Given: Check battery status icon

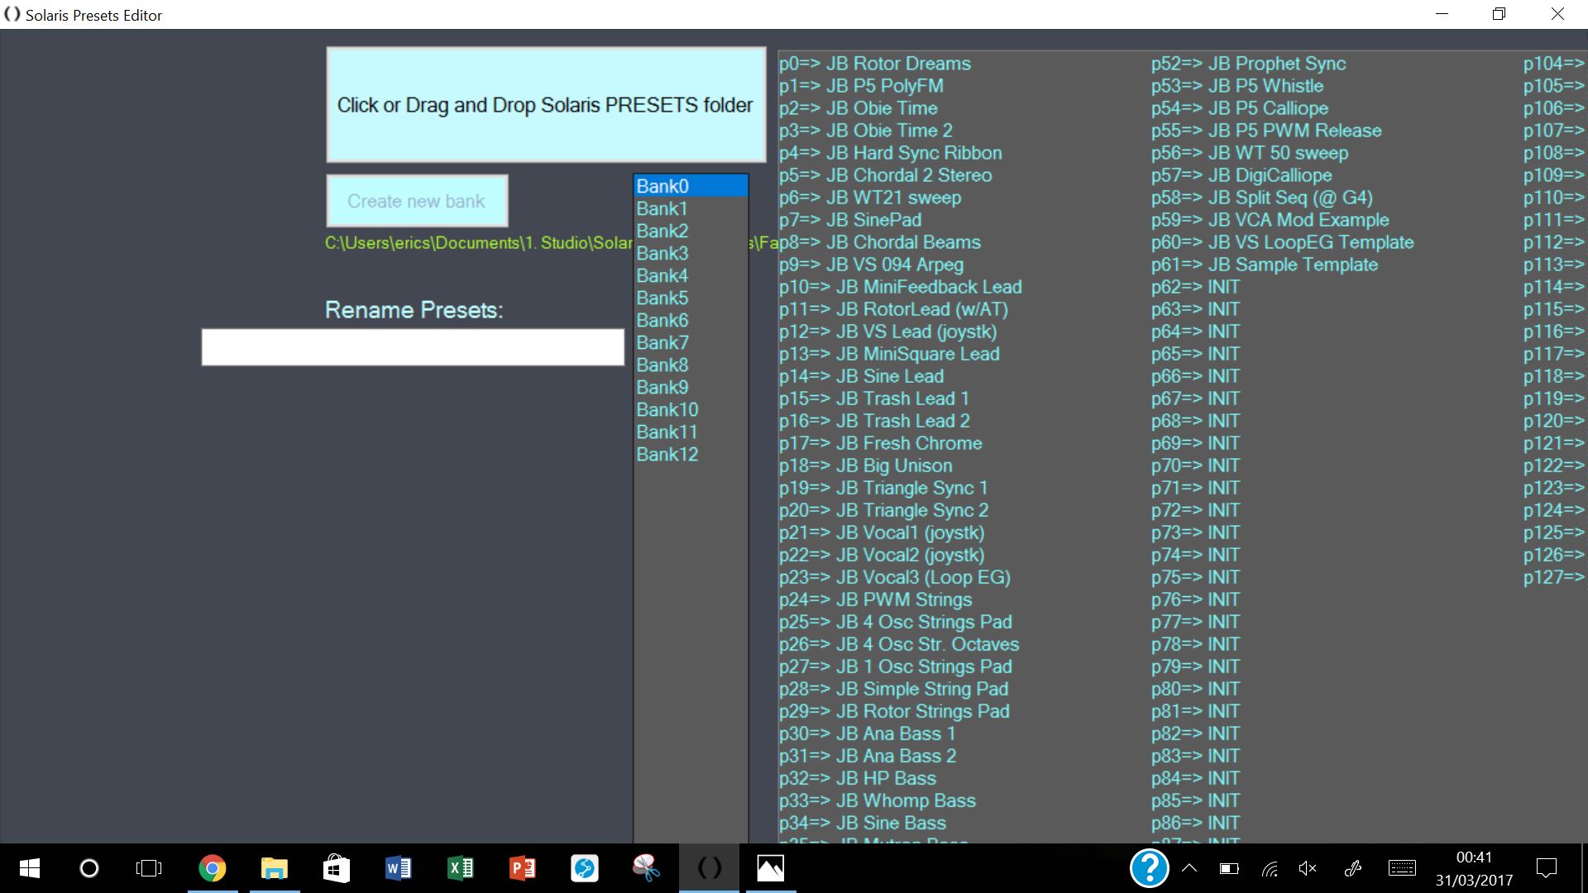Looking at the screenshot, I should [1229, 868].
